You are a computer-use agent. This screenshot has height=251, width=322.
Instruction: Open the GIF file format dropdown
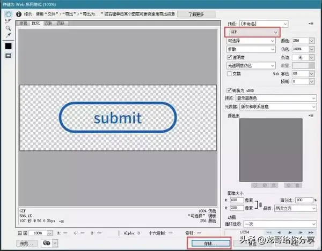point(252,33)
